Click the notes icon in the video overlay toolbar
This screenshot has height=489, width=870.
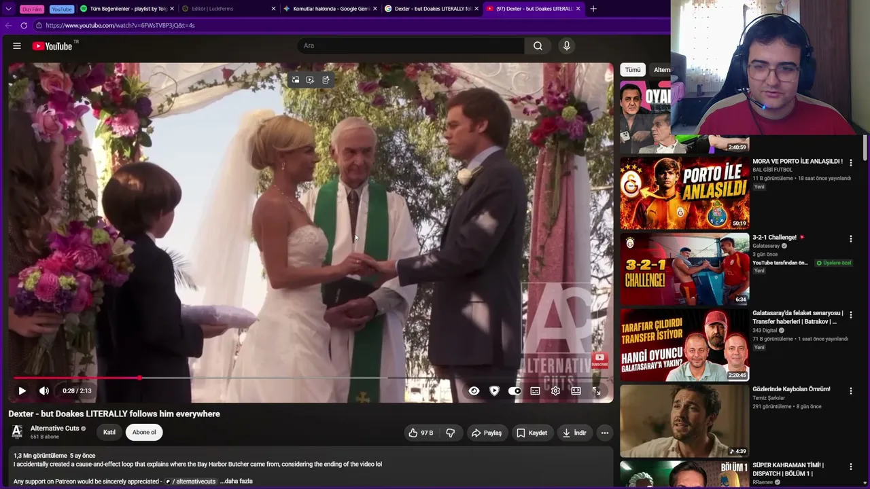click(326, 79)
